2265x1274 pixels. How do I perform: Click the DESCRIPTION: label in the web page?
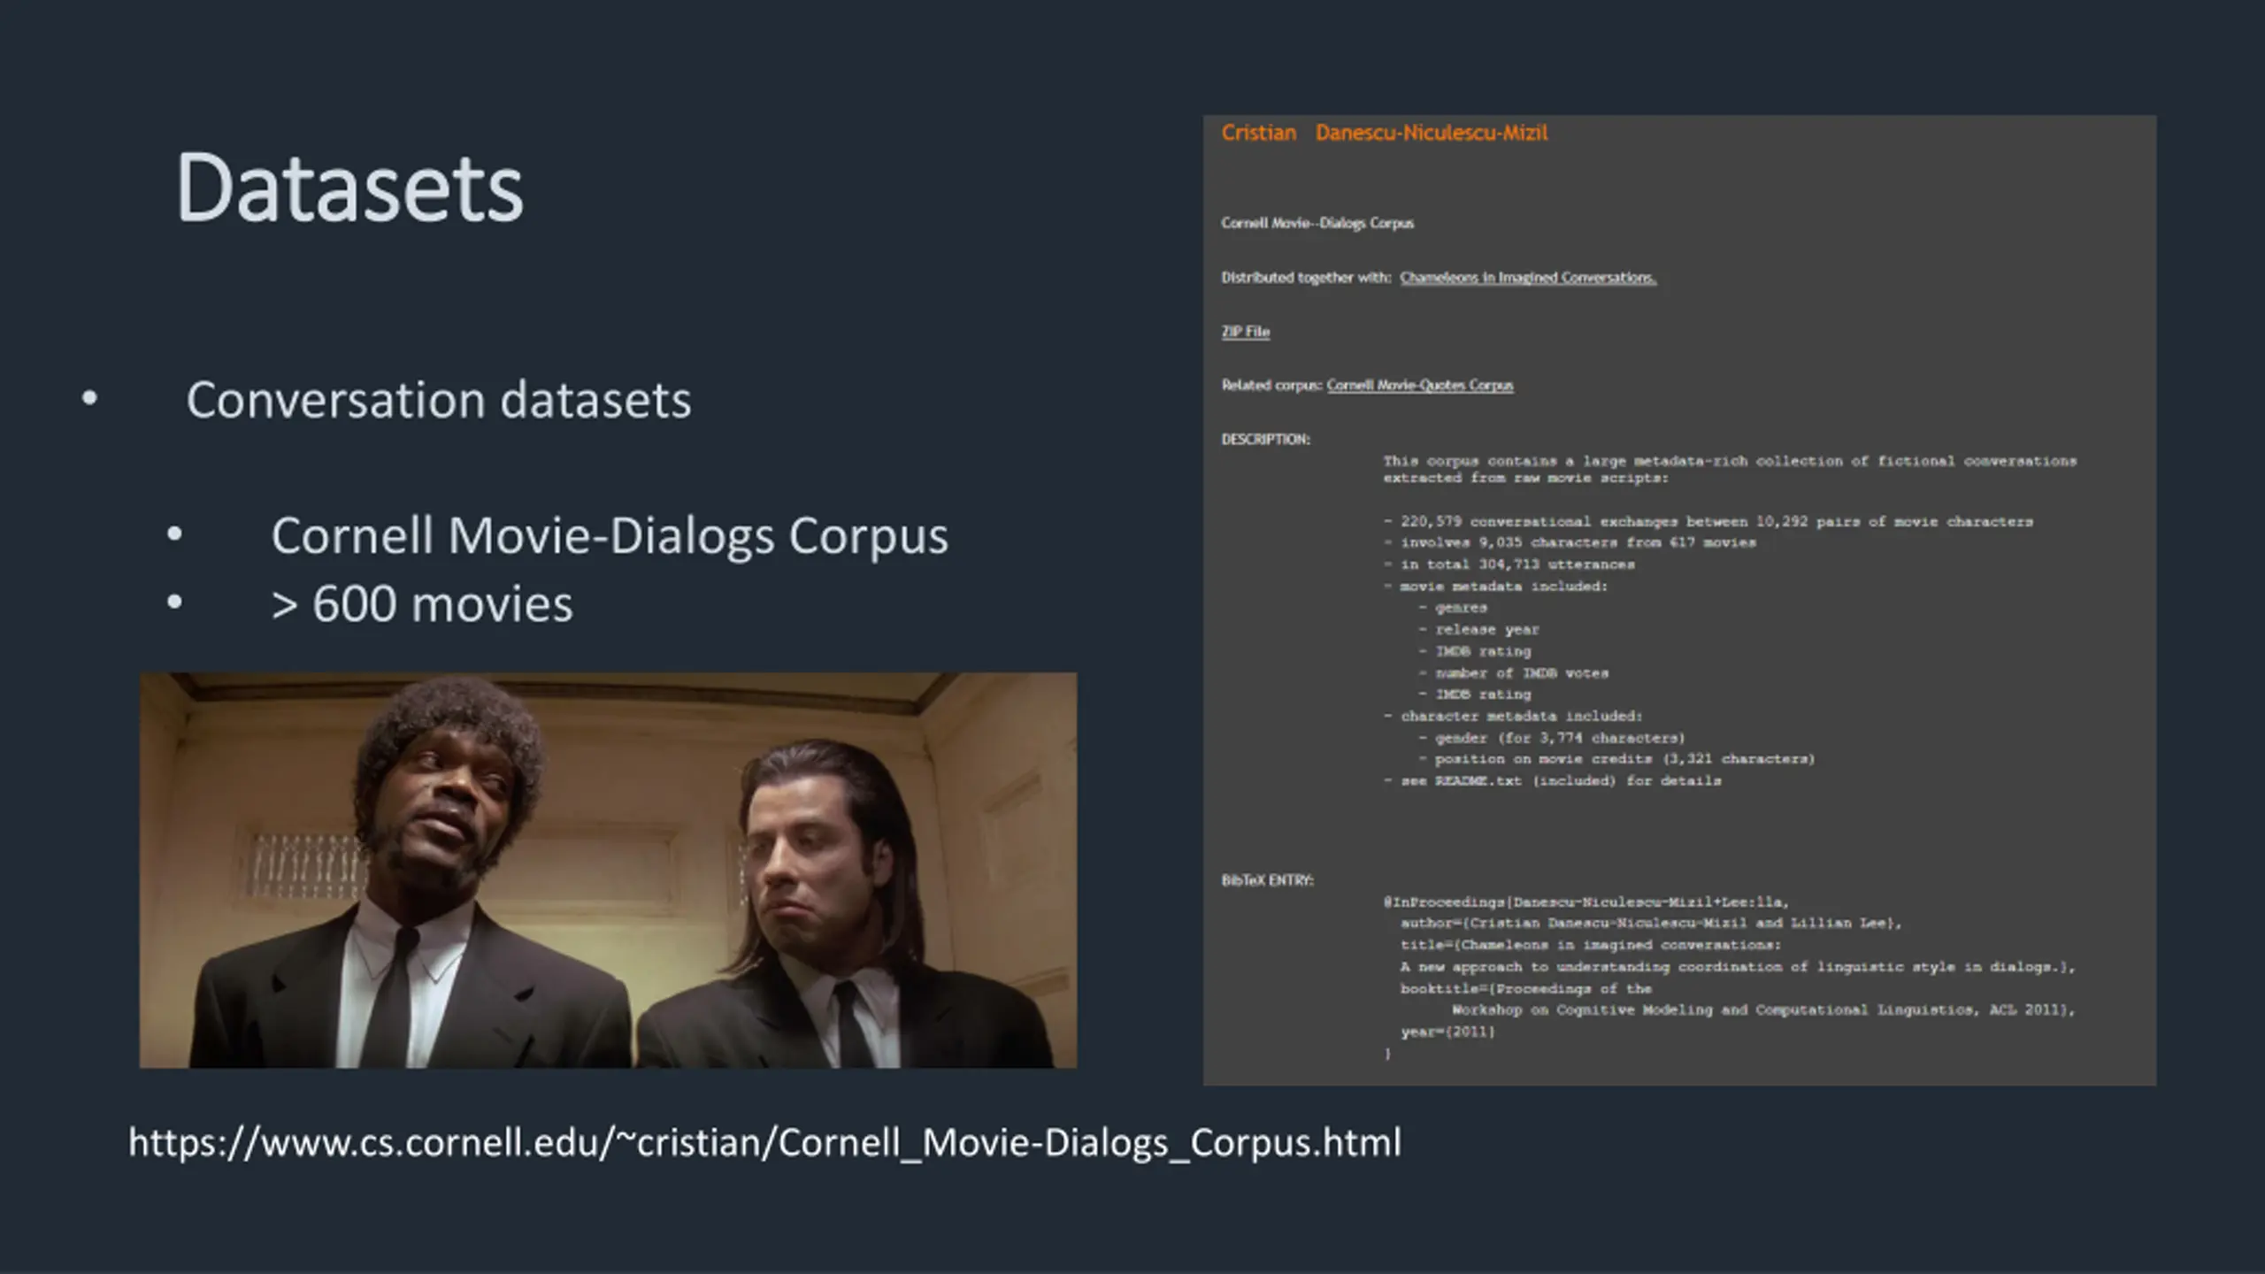pyautogui.click(x=1265, y=440)
